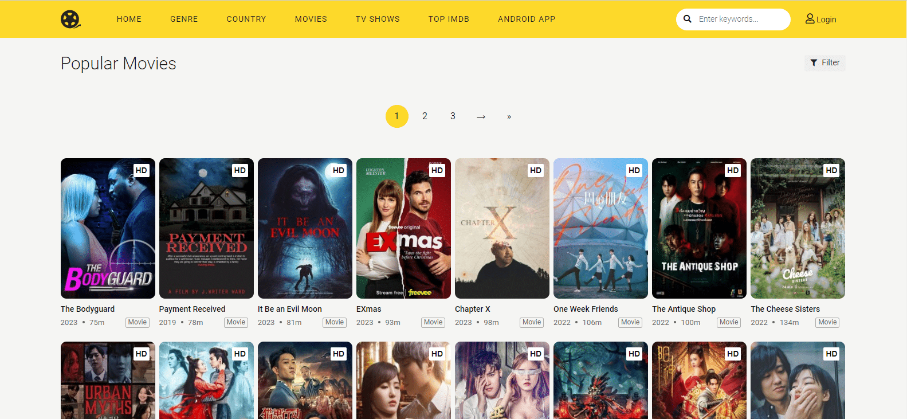Click HD badge on Urban Myths poster

click(x=142, y=354)
